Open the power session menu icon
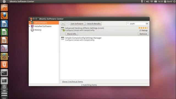Viewport: 176px width, 99px height. [x=174, y=1]
